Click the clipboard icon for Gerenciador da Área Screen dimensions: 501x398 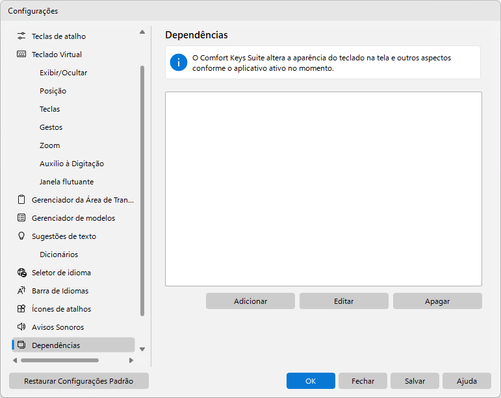point(21,200)
